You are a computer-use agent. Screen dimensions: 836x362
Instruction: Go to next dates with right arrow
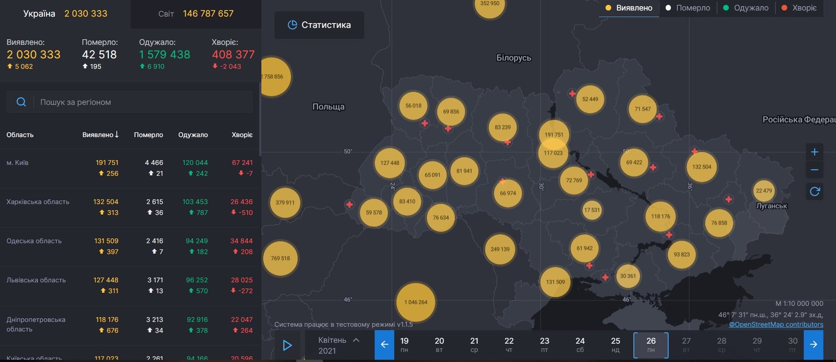[x=813, y=345]
